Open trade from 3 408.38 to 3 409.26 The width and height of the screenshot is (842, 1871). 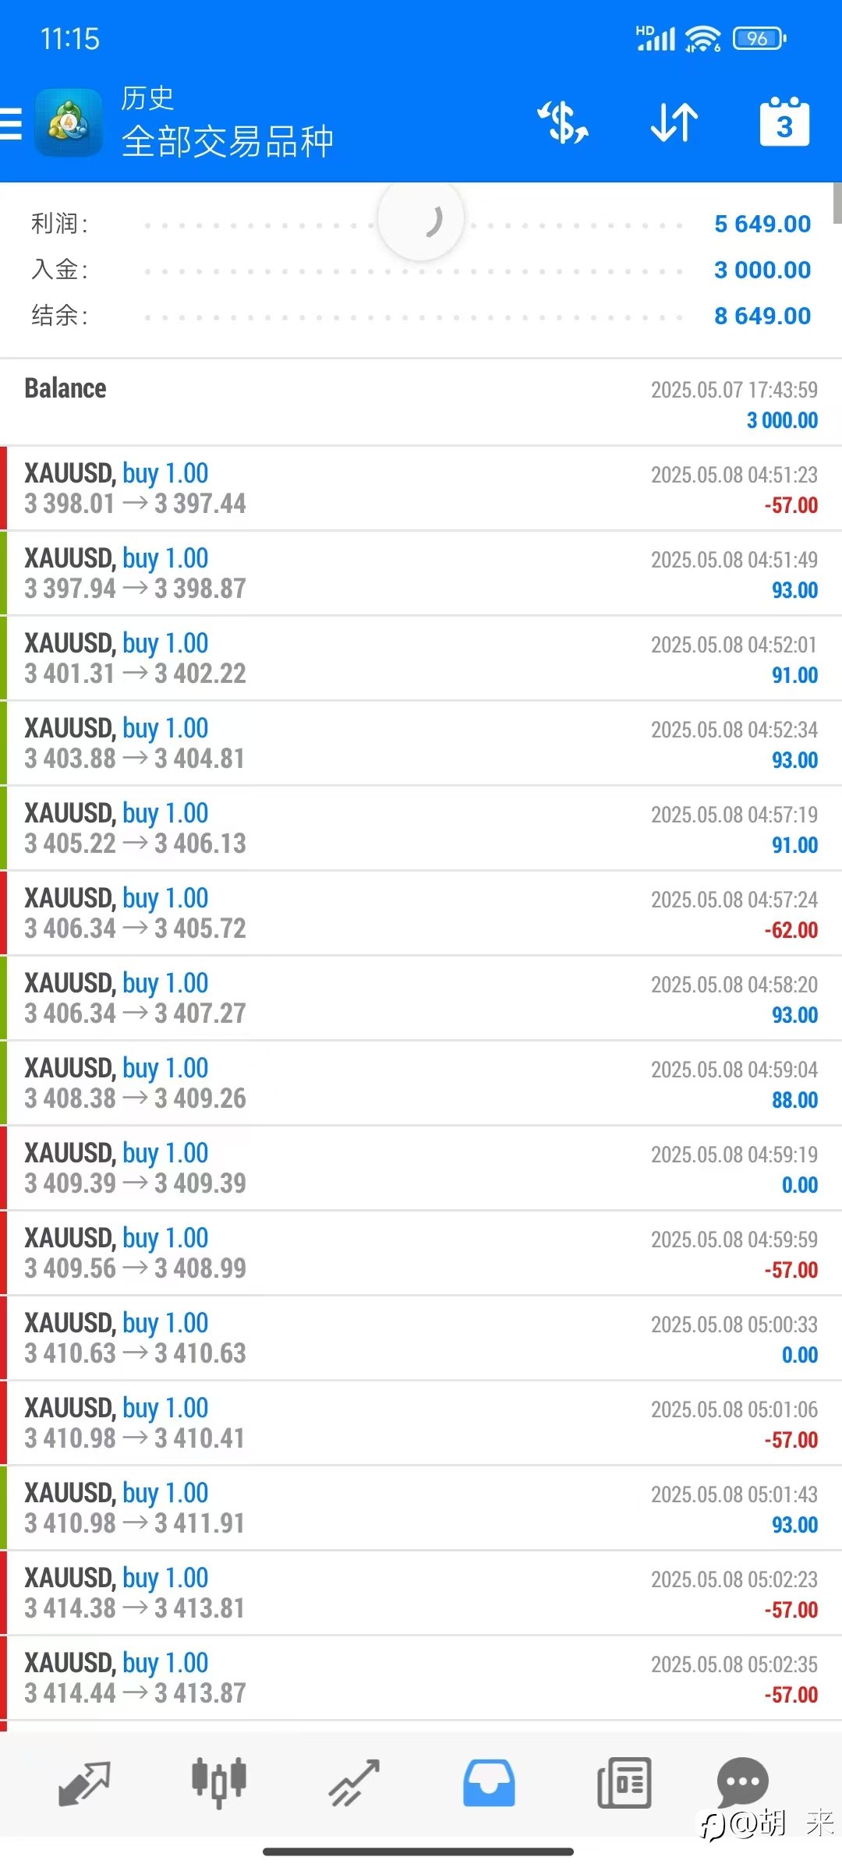421,1084
